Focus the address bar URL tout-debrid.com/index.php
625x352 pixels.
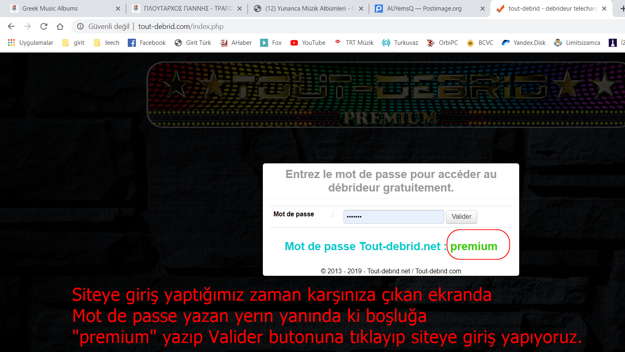tap(181, 26)
